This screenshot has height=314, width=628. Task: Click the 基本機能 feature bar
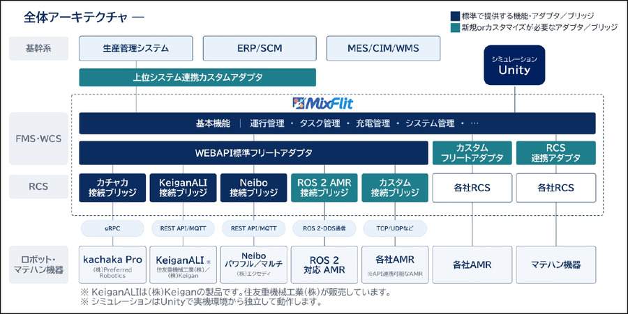click(x=337, y=123)
